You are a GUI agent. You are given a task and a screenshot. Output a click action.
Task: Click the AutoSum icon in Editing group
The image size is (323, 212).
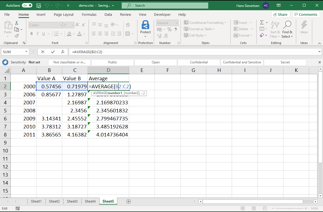tap(262, 22)
